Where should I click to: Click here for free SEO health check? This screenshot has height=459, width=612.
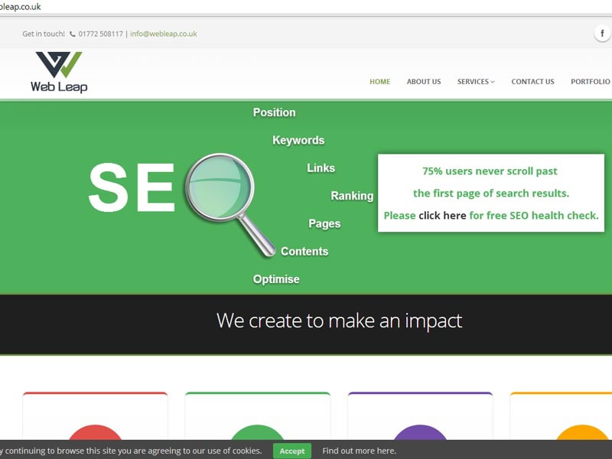pos(441,215)
